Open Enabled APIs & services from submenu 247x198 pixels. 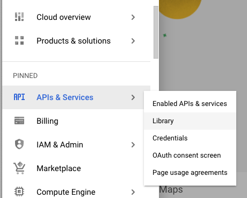[190, 104]
